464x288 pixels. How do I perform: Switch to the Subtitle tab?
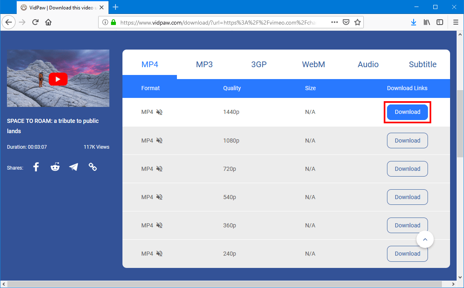click(423, 64)
